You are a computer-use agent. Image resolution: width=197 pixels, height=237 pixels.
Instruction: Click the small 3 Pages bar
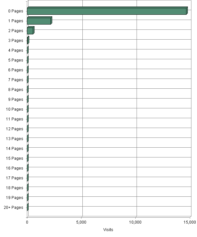[28, 40]
